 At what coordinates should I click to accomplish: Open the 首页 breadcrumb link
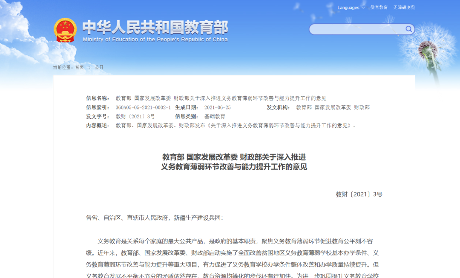[x=80, y=67]
